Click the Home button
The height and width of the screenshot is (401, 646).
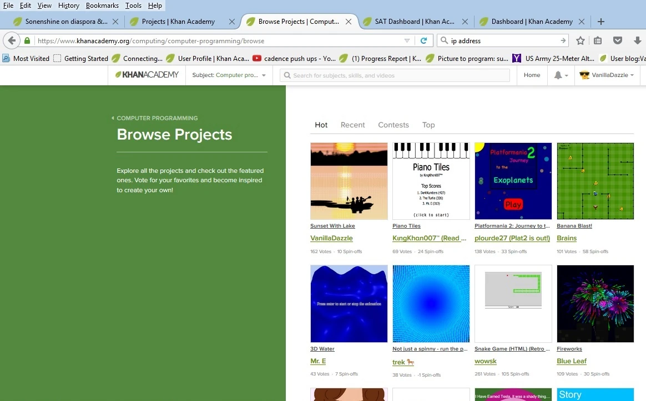(x=532, y=75)
